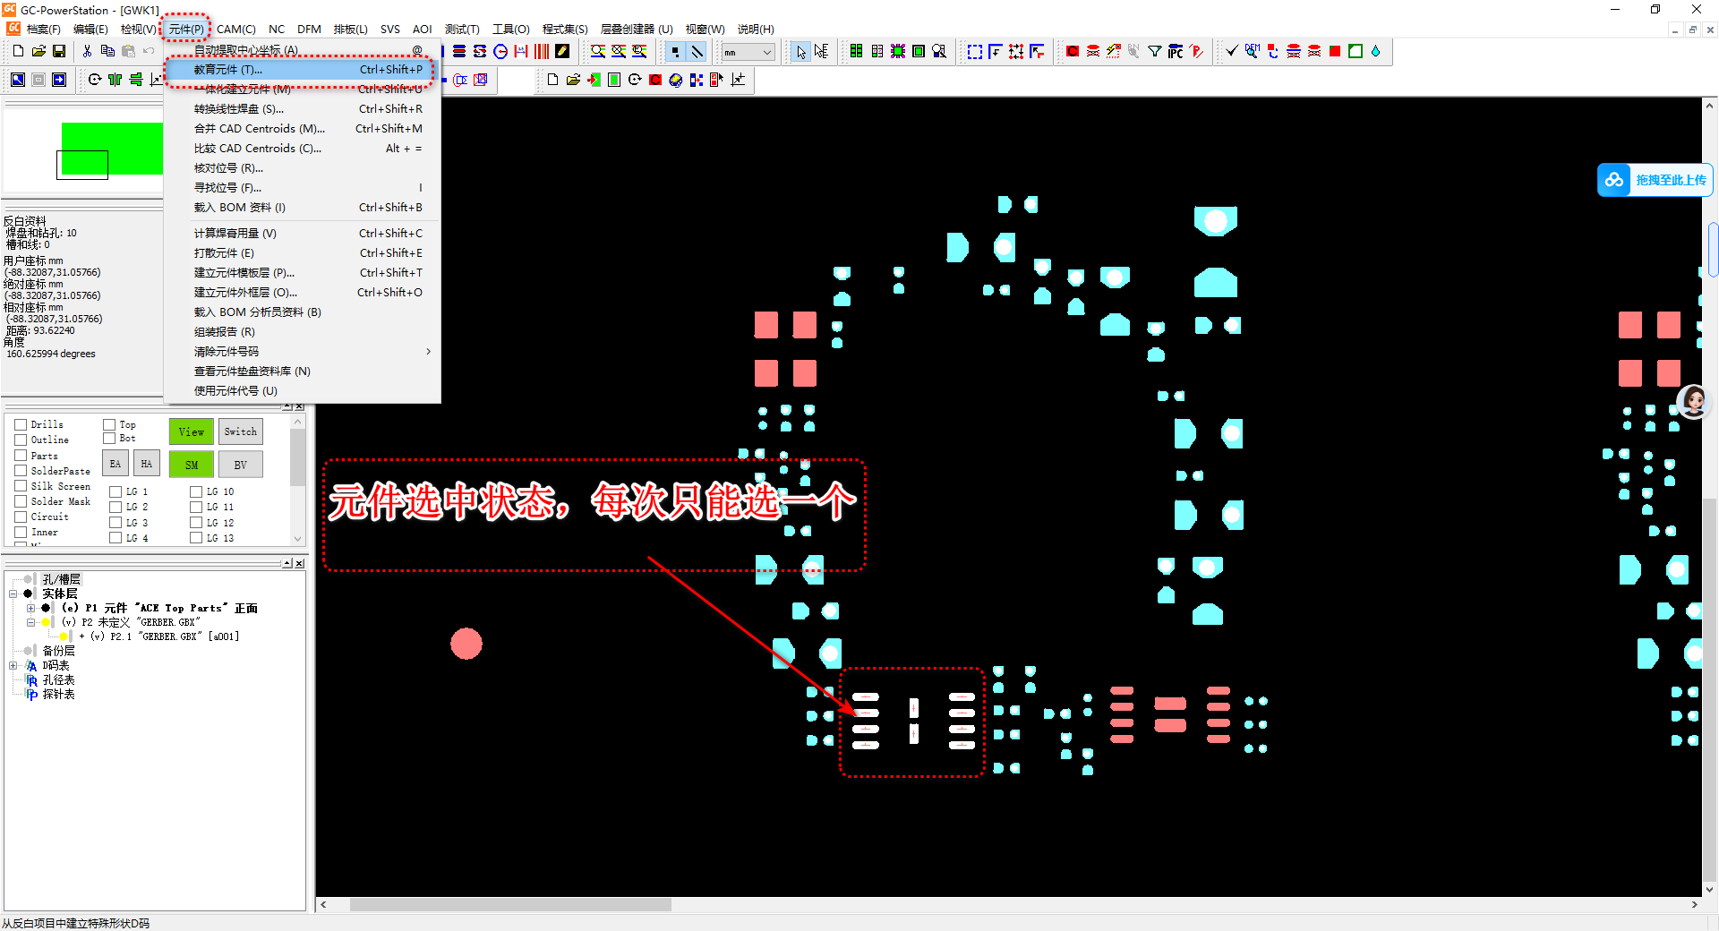Select the arrow pointer tool
The width and height of the screenshot is (1719, 931).
pyautogui.click(x=801, y=52)
